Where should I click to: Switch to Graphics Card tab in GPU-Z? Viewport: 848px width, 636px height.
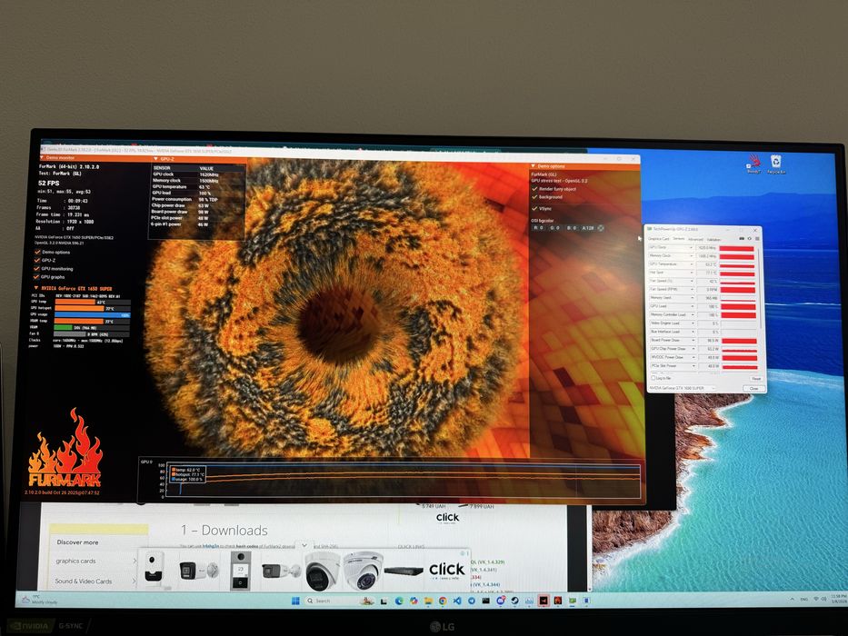tap(659, 239)
